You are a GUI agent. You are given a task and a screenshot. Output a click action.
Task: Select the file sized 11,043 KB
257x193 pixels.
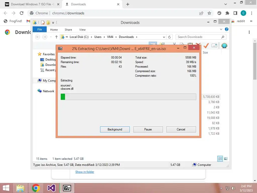click(213, 112)
